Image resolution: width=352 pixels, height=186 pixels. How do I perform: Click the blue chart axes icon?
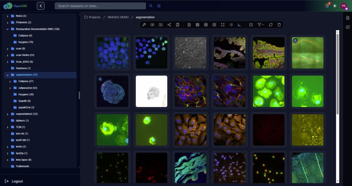pos(240,25)
